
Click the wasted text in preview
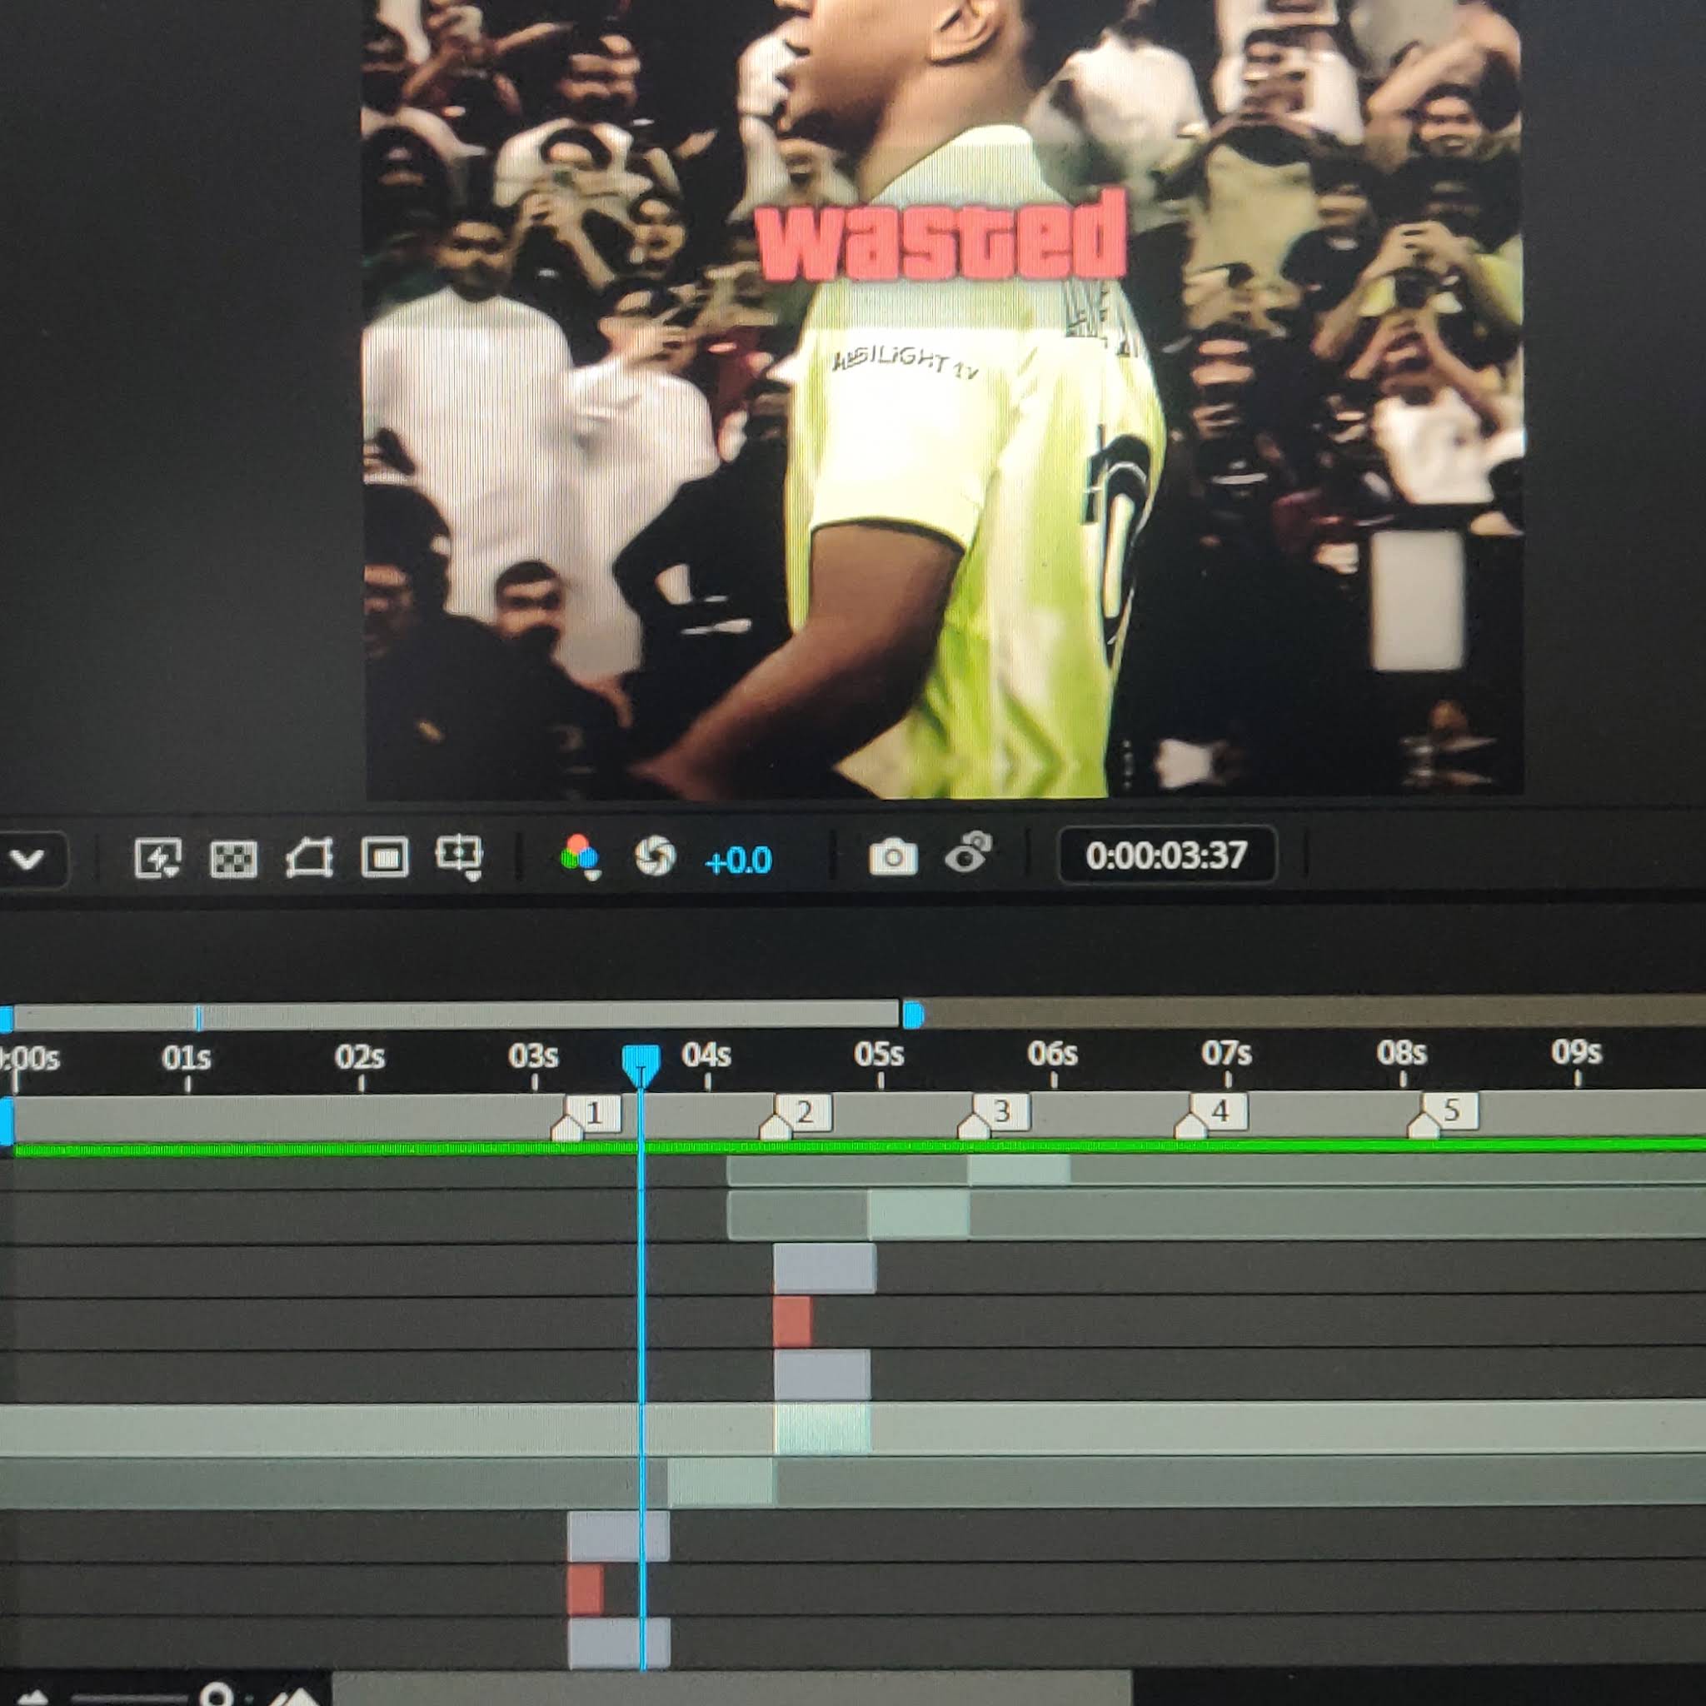(942, 237)
